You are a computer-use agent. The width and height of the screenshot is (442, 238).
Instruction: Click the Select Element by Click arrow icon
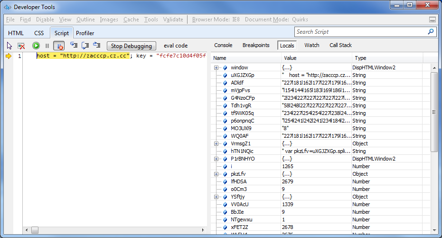coord(9,46)
